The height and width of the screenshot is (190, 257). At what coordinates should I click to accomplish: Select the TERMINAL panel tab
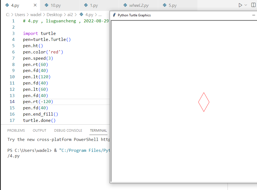tap(98, 131)
